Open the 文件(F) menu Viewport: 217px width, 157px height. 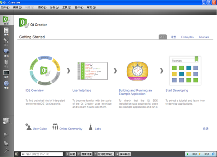(x=5, y=7)
